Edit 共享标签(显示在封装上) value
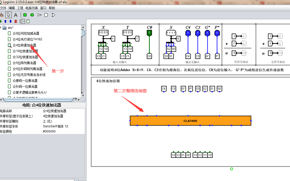290x181 pixels. [x=64, y=116]
